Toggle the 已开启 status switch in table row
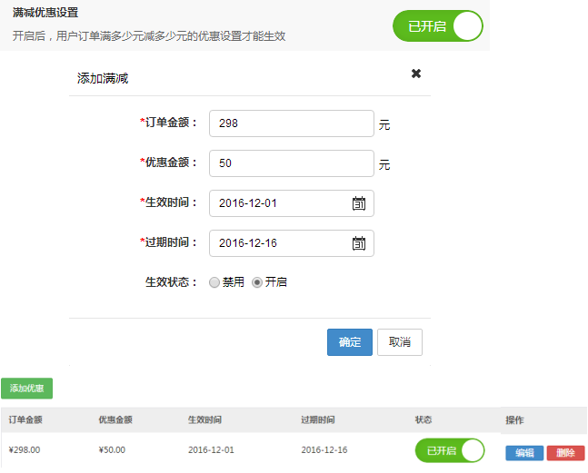The image size is (588, 473). click(x=451, y=451)
